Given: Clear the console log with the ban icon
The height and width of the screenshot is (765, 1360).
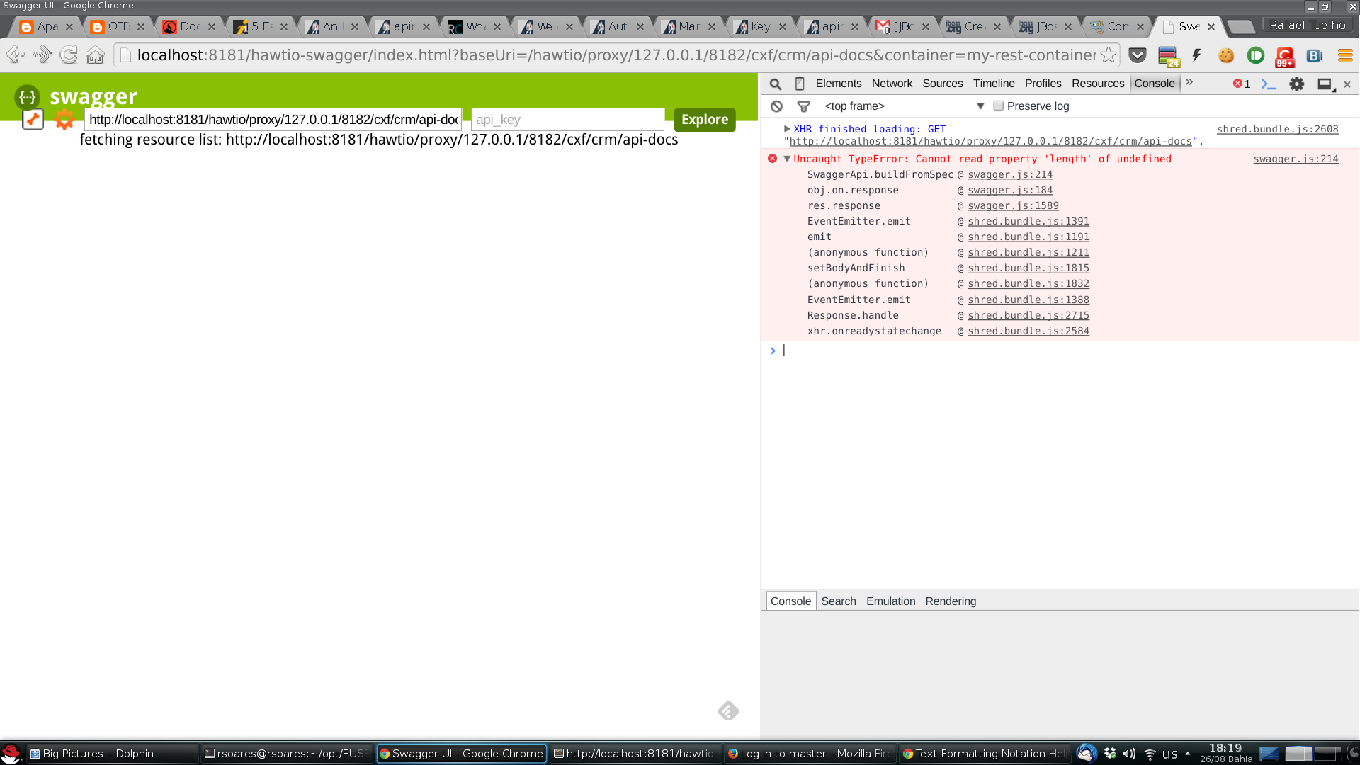Looking at the screenshot, I should tap(777, 106).
